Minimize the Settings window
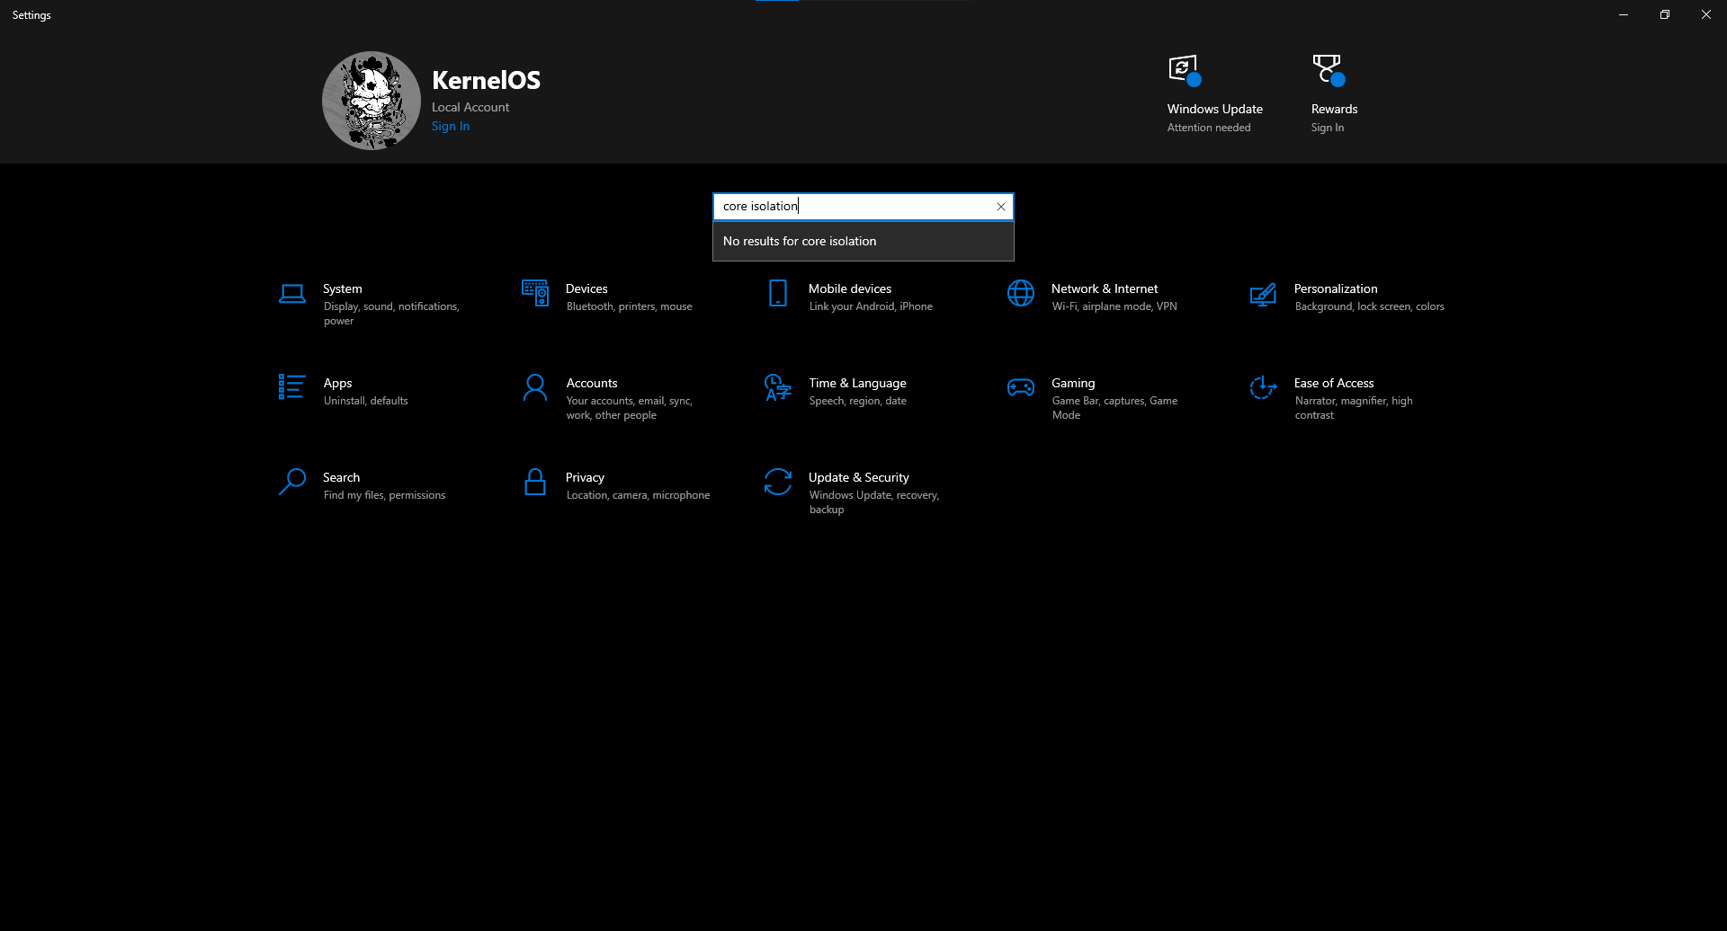This screenshot has height=931, width=1727. [1624, 14]
